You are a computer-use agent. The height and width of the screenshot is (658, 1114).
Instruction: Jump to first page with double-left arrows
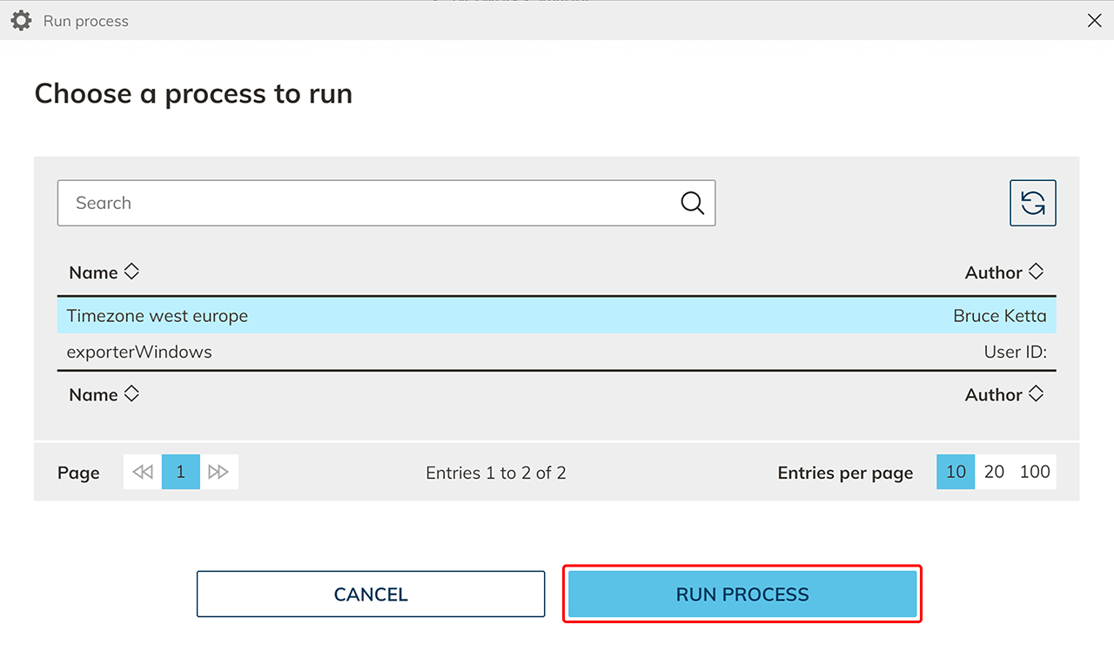click(143, 472)
